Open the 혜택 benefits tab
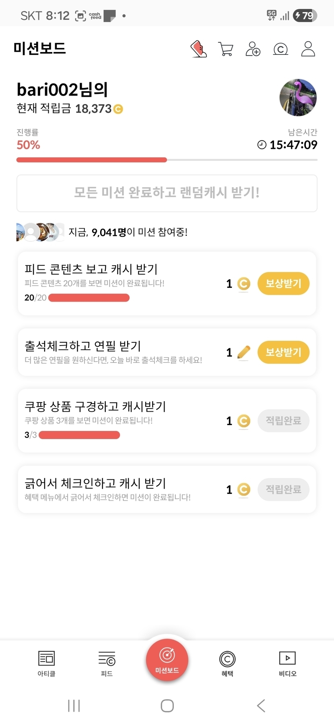This screenshot has height=725, width=334. pyautogui.click(x=227, y=663)
